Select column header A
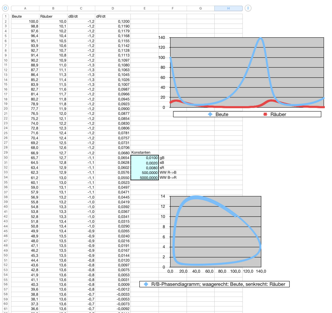 point(25,8)
